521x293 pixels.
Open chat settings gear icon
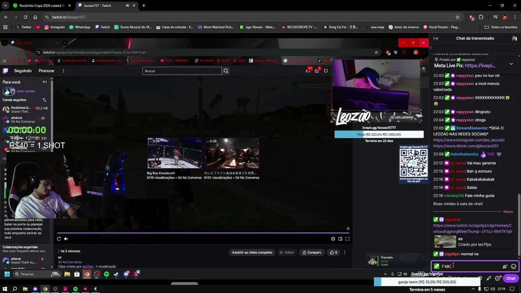pyautogui.click(x=497, y=278)
